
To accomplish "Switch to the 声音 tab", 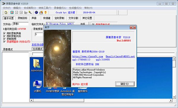I will tap(34, 18).
